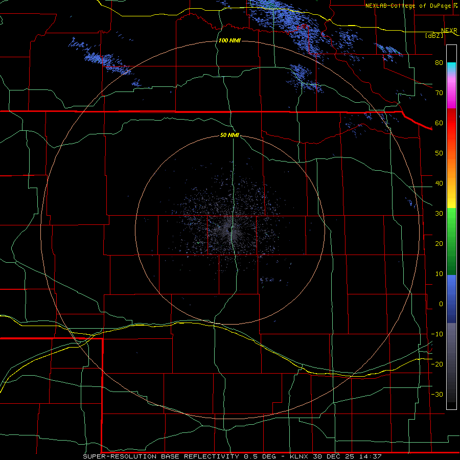Click the 50 NMI range ring label

coord(229,135)
